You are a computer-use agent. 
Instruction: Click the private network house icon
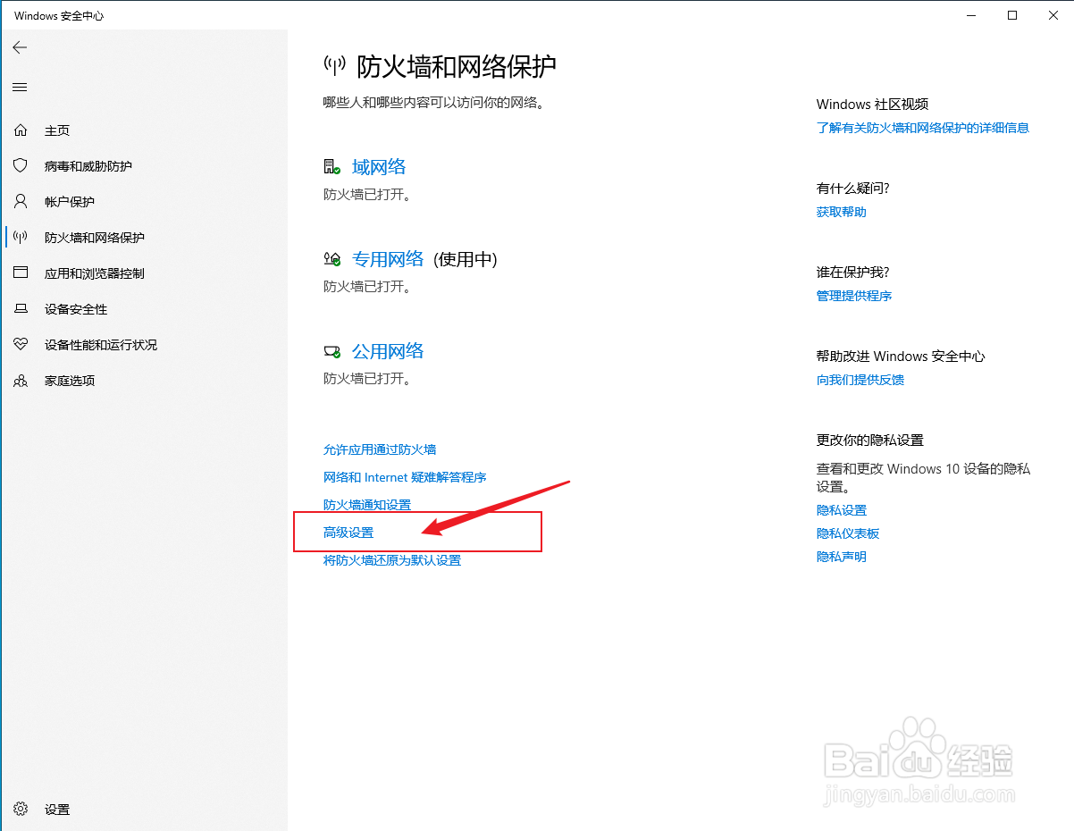[x=332, y=259]
